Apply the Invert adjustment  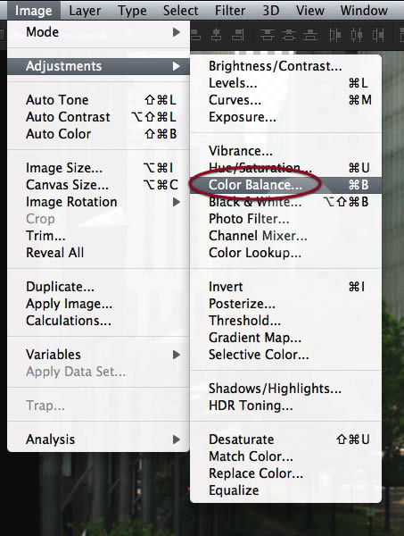pyautogui.click(x=285, y=287)
